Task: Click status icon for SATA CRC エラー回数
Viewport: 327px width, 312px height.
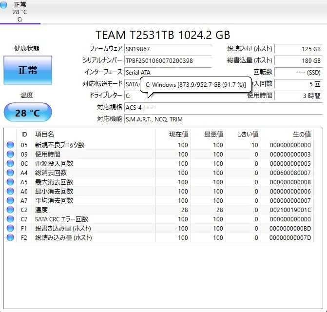Action: point(10,219)
